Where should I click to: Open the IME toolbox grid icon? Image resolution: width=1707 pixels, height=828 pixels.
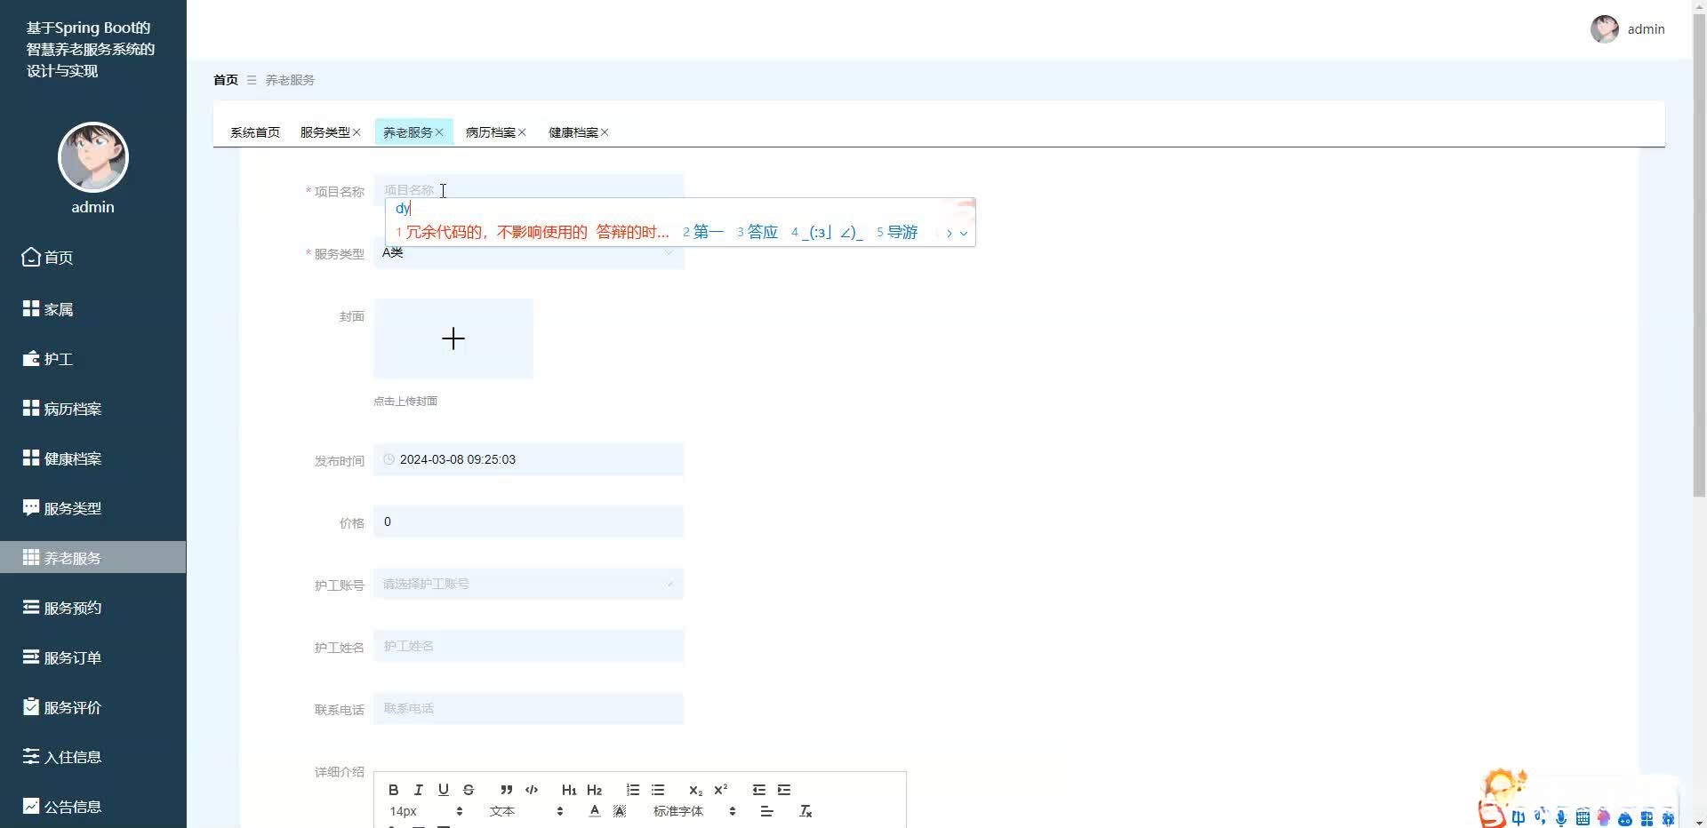tap(1647, 818)
